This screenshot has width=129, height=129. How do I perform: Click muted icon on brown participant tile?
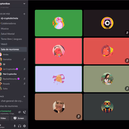tap(78, 116)
